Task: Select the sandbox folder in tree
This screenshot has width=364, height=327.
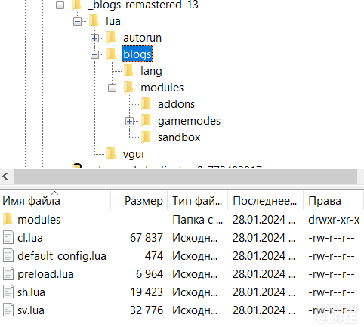Action: click(x=179, y=137)
